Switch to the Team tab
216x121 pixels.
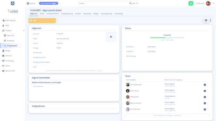click(42, 13)
